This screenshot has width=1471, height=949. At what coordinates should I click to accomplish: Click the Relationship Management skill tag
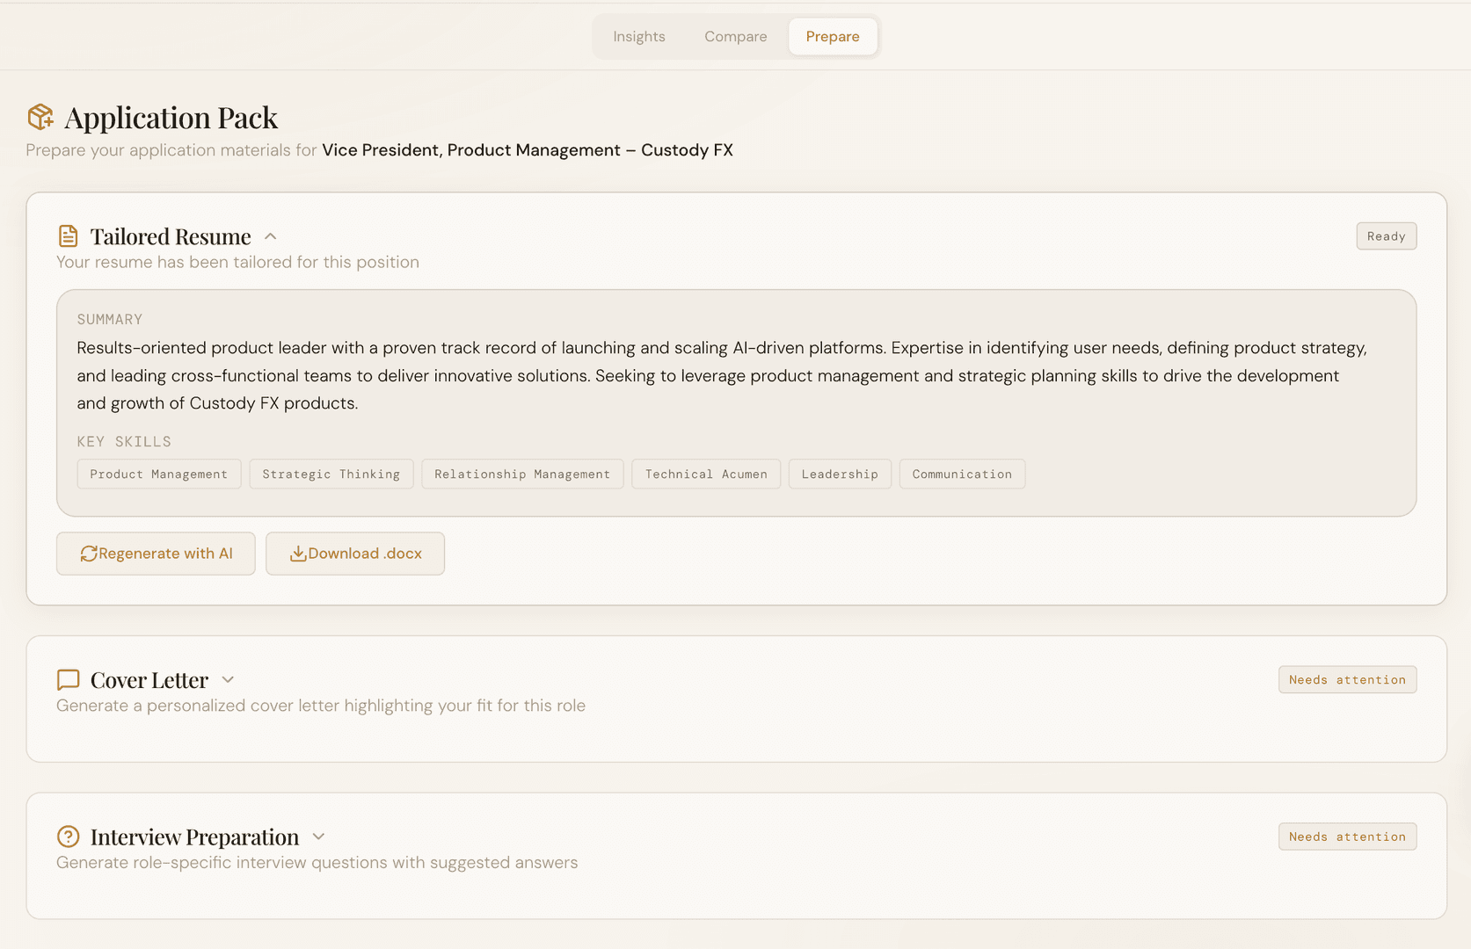click(x=522, y=474)
